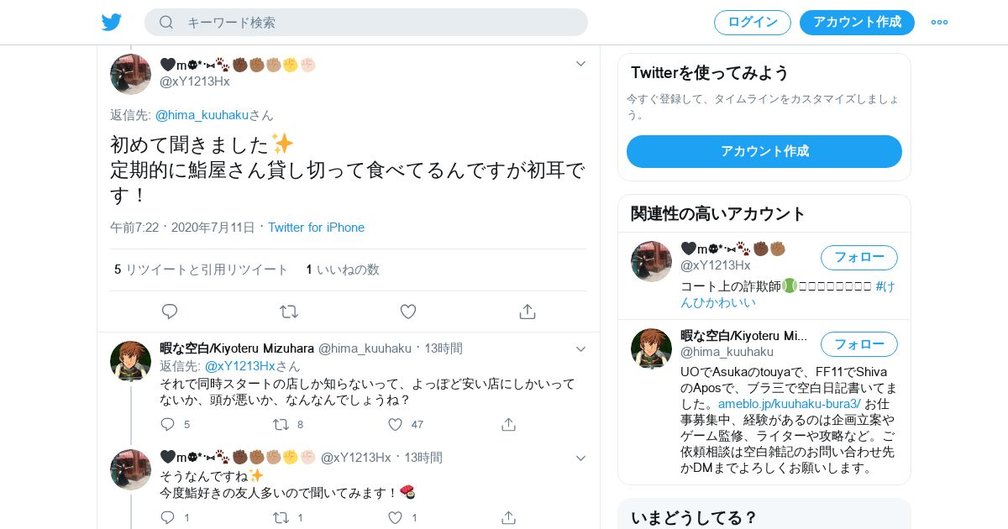Like the main tweet with heart

[x=408, y=312]
